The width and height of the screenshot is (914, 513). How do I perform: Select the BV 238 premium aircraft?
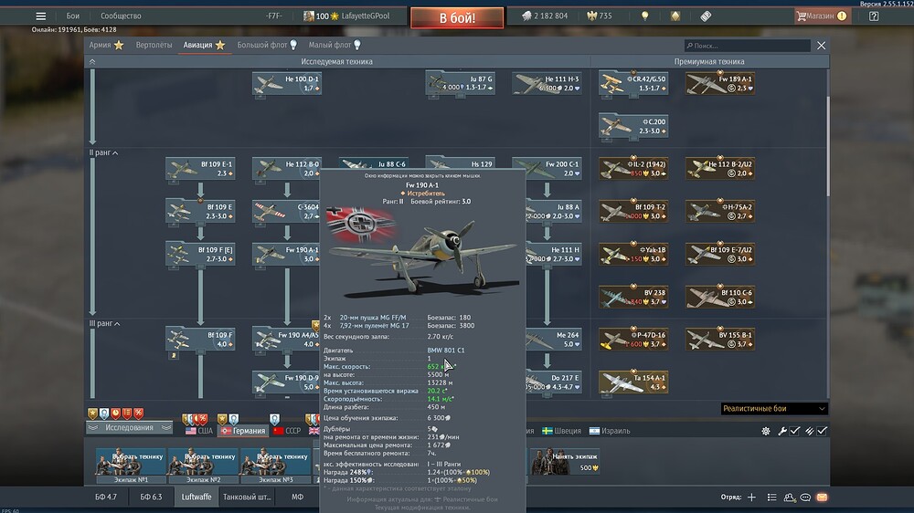point(633,297)
